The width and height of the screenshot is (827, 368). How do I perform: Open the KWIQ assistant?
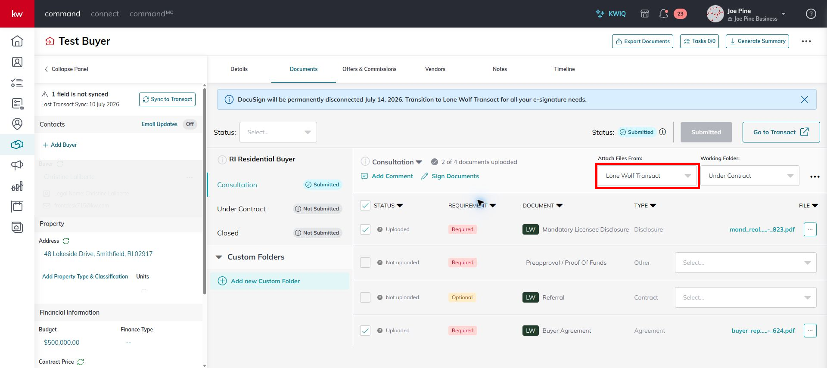coord(610,14)
